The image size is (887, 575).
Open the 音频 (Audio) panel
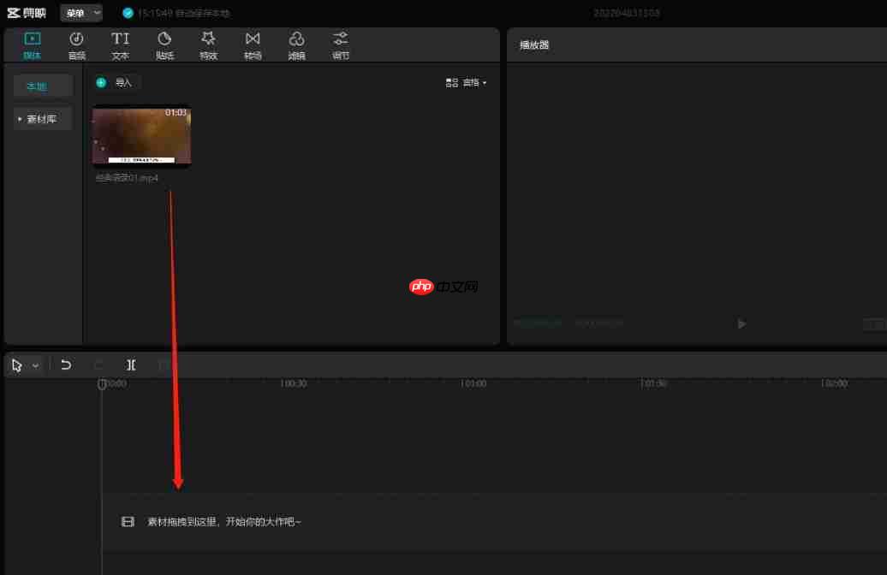76,44
